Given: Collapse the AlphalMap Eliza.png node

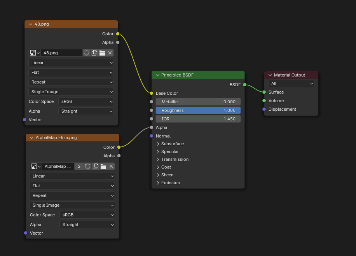Looking at the screenshot, I should coord(31,138).
